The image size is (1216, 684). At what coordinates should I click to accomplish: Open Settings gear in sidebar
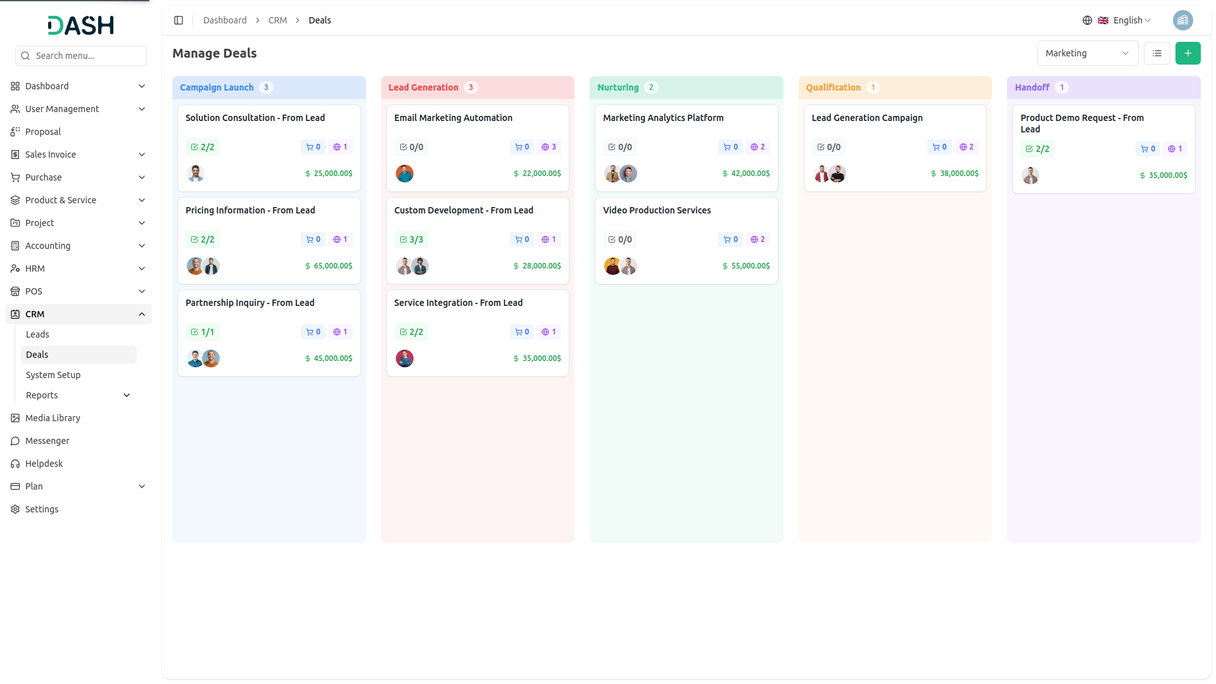coord(15,509)
